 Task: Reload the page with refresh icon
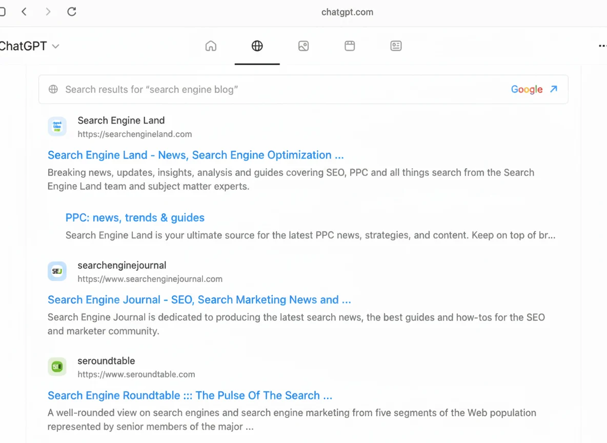(72, 12)
